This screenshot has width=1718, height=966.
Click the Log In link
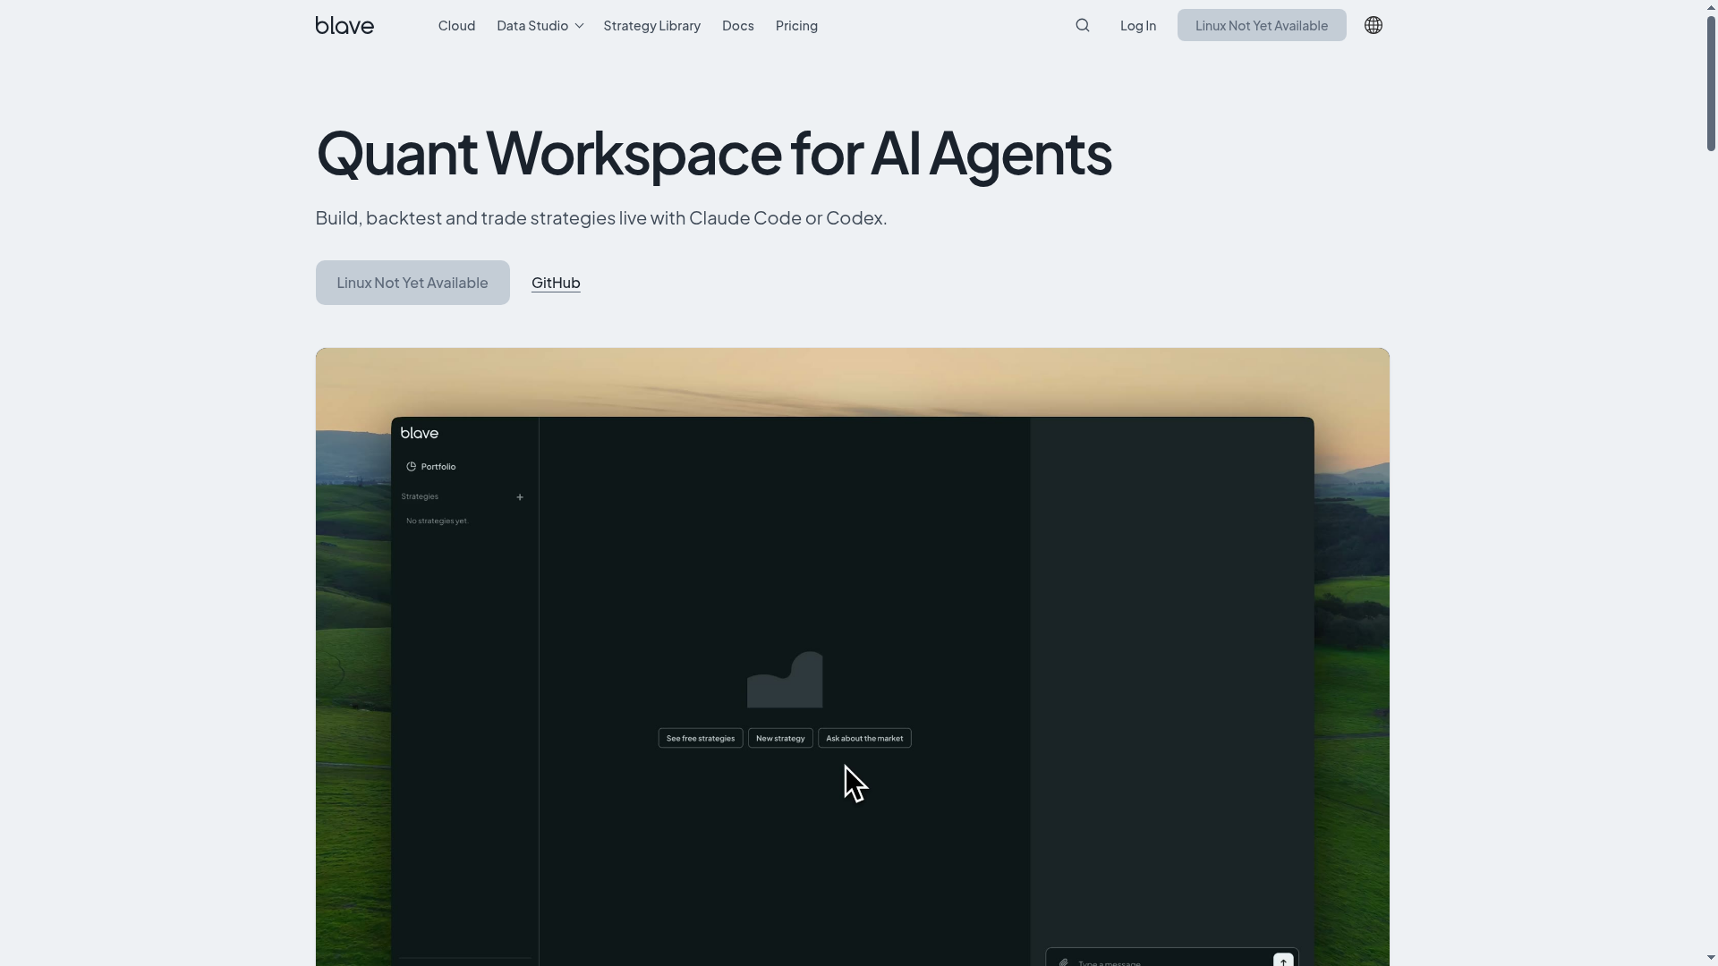[1138, 25]
